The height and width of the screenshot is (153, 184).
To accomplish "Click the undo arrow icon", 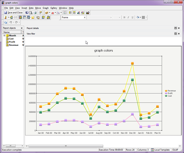I will click(11, 23).
